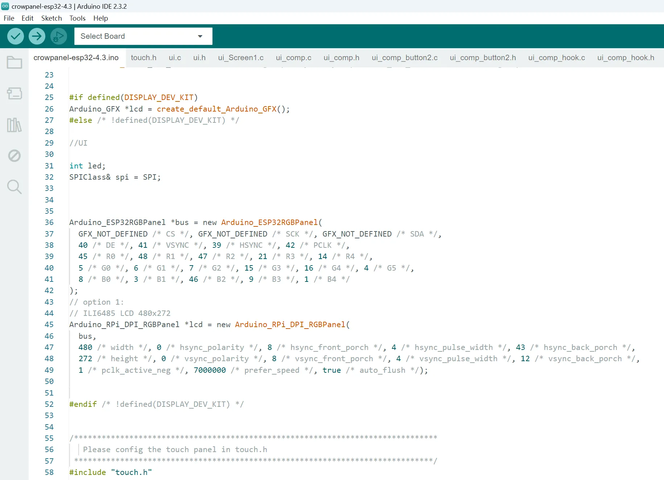Click the '/* SDA */' comment on line 37

[417, 234]
